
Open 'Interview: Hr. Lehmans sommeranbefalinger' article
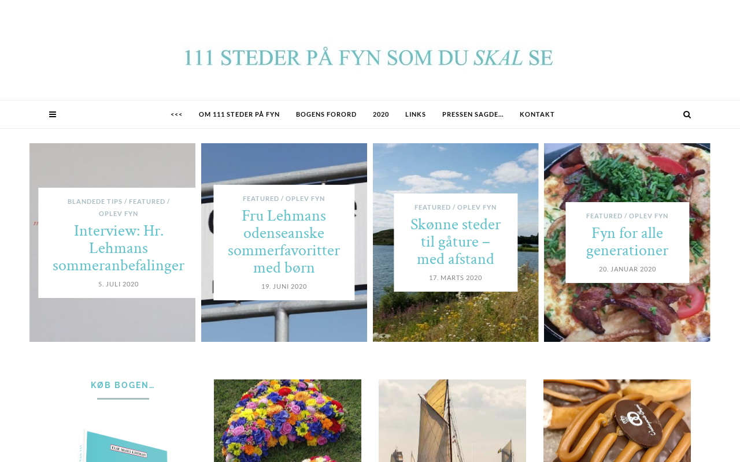point(119,248)
